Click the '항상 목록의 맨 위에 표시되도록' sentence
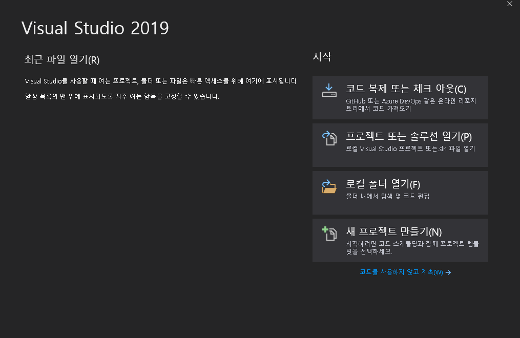 click(x=122, y=96)
